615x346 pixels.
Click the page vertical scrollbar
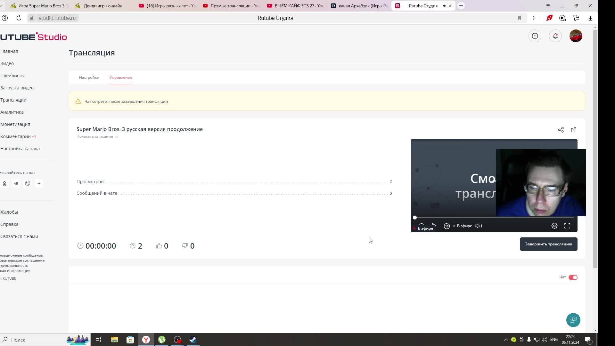[x=595, y=149]
